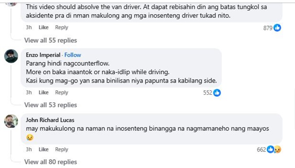The height and width of the screenshot is (168, 295).
Task: Click the like reaction icon beside 552
Action: click(217, 93)
